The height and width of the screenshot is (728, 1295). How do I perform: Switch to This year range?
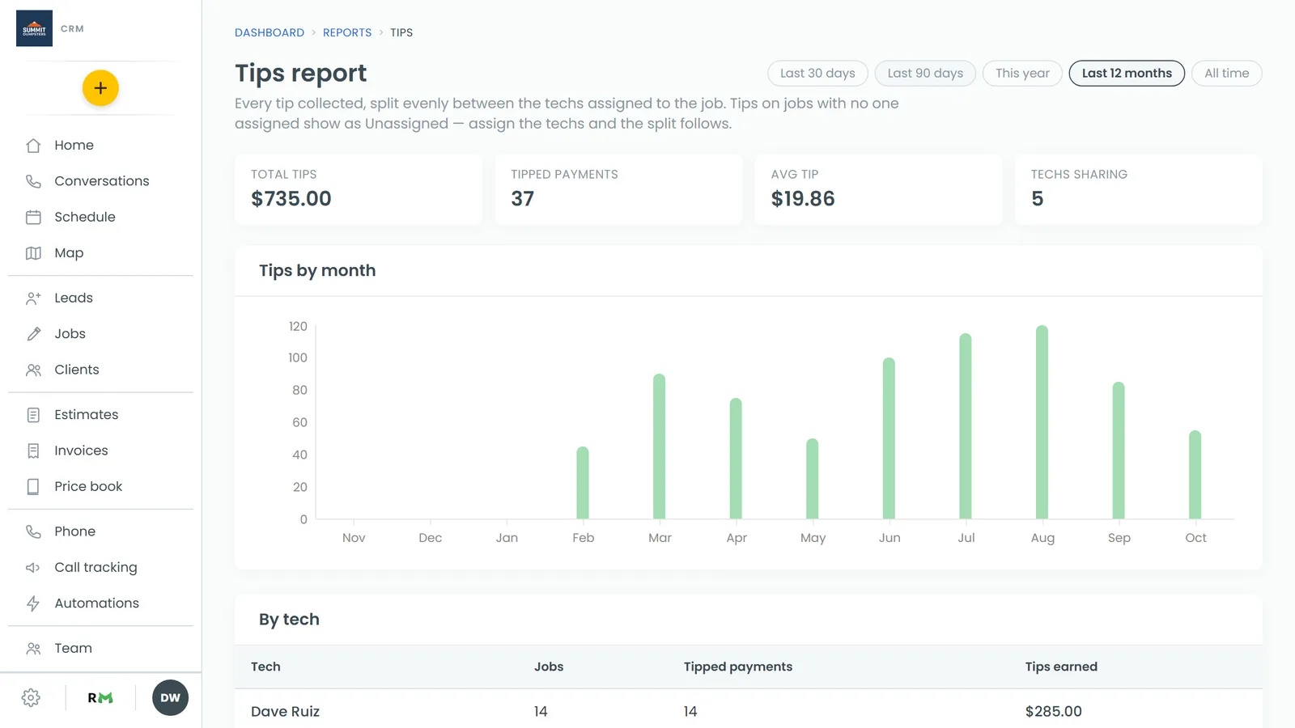coord(1022,73)
